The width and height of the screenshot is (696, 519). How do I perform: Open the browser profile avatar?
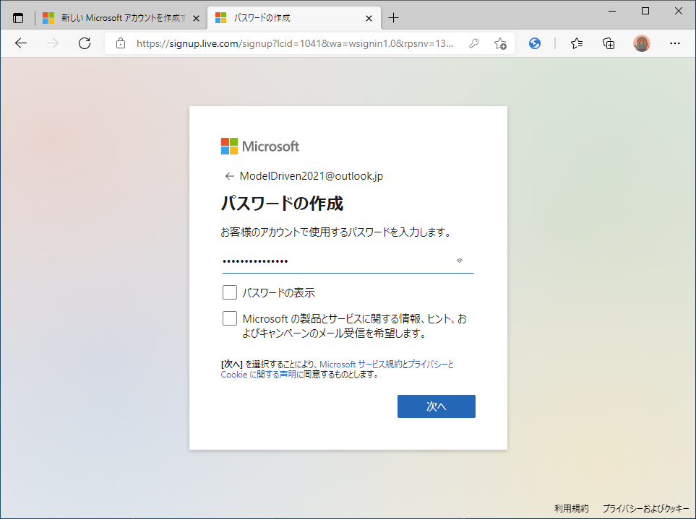[641, 43]
